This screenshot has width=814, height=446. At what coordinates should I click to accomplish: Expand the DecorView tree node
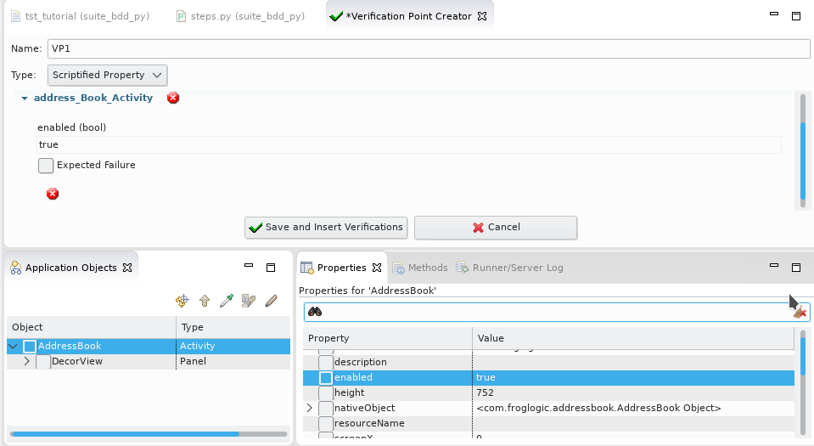point(26,362)
